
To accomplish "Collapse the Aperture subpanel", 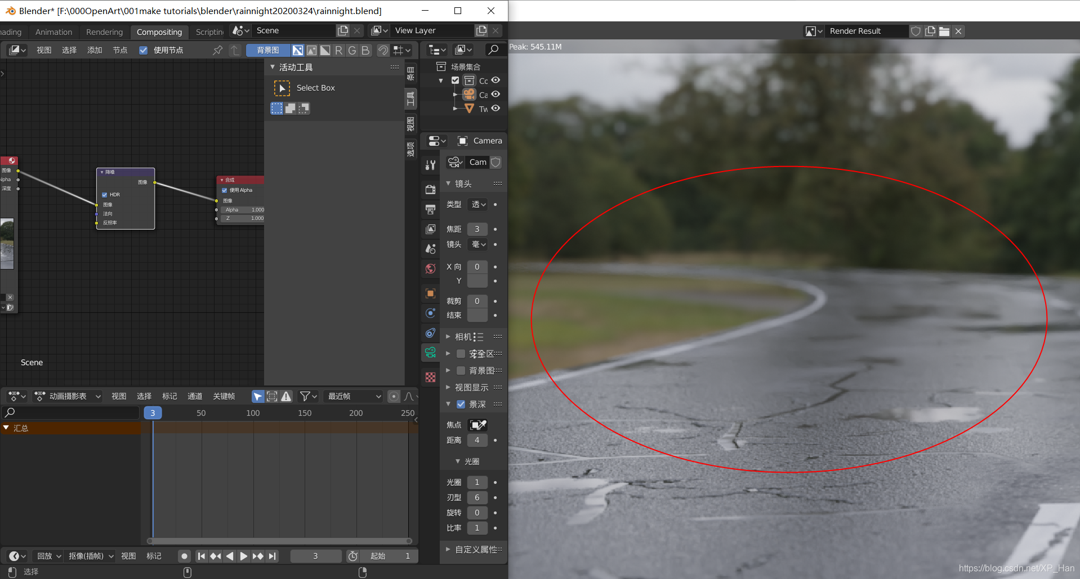I will tap(457, 461).
